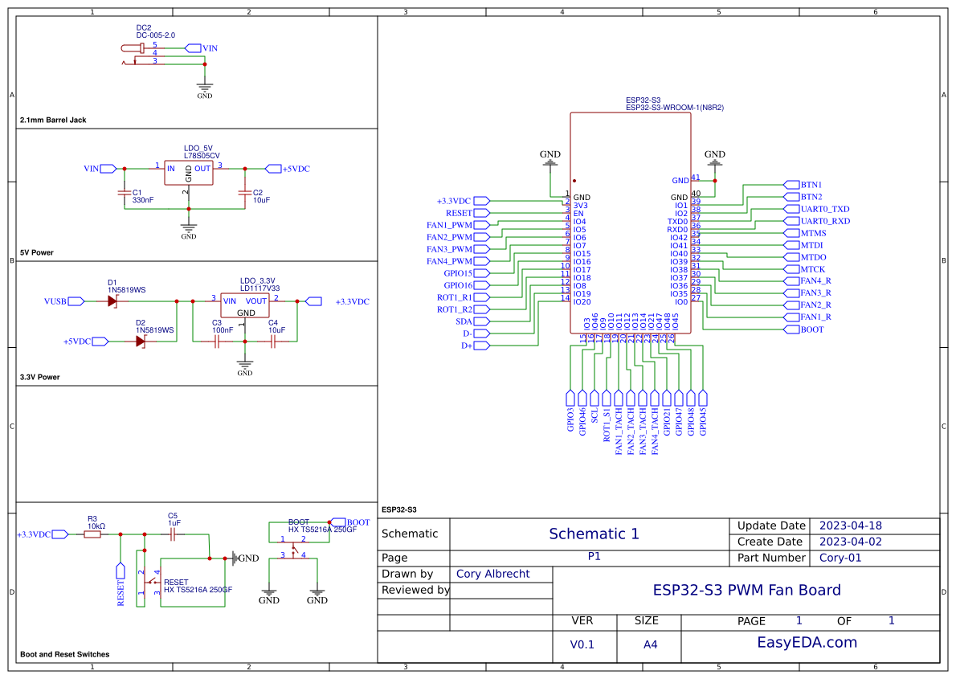Select the DC2 barrel jack symbol
The width and height of the screenshot is (956, 679).
133,50
